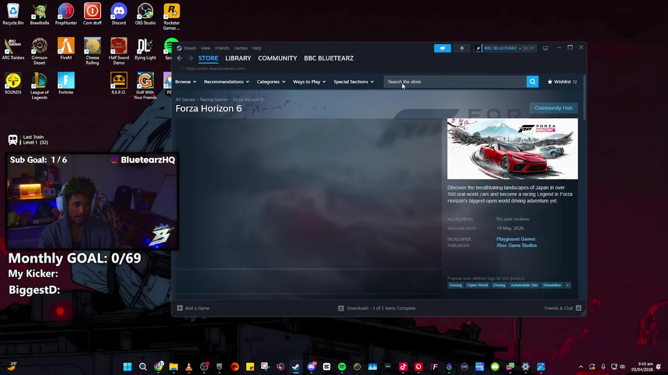668x375 pixels.
Task: Open the Friends & Chat icon
Action: pyautogui.click(x=578, y=308)
